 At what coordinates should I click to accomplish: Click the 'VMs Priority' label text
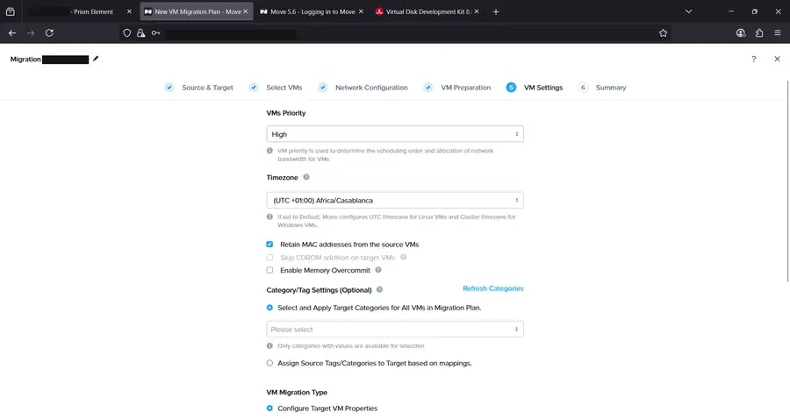click(285, 113)
